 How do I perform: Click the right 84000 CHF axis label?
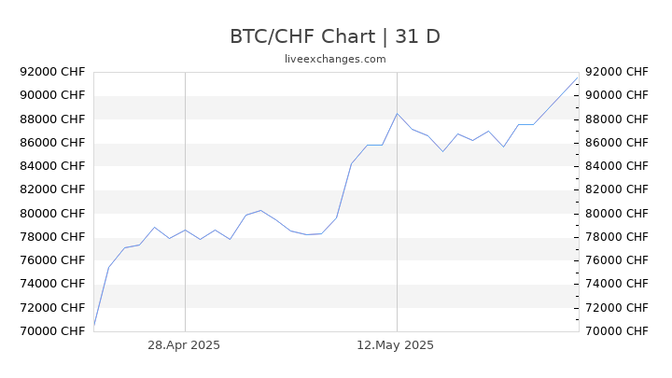[x=617, y=166]
